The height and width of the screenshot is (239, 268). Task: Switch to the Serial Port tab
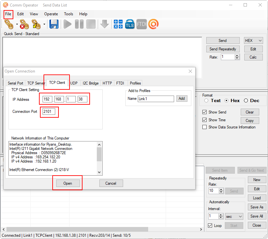[15, 83]
